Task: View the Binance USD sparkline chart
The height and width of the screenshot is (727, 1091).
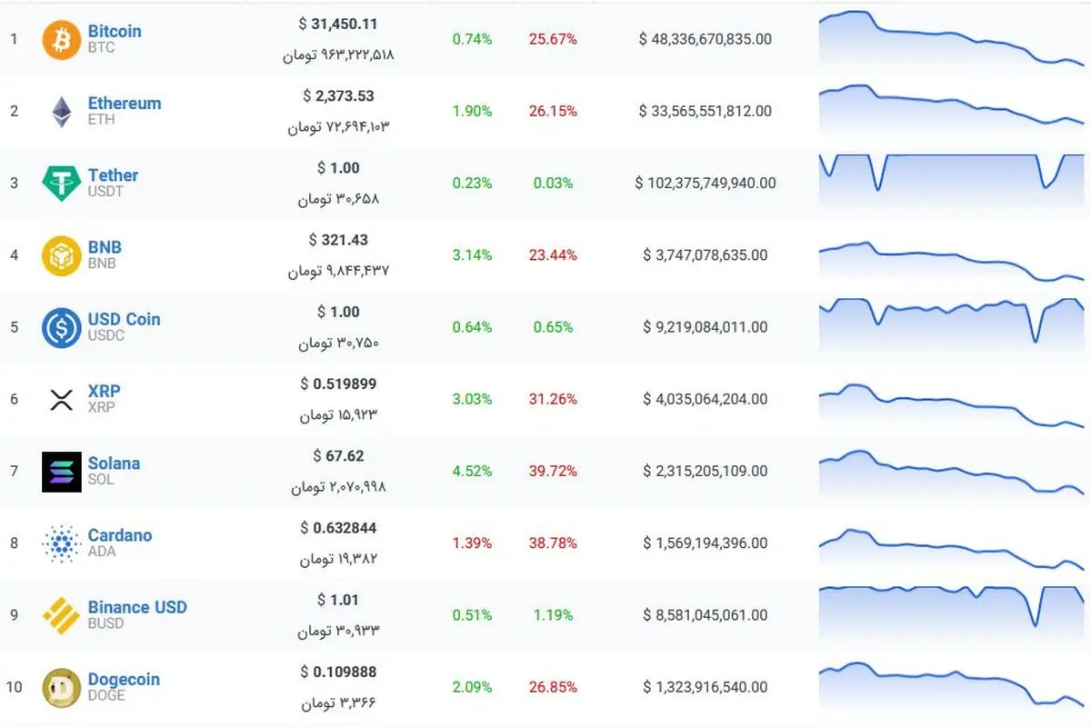Action: tap(951, 607)
